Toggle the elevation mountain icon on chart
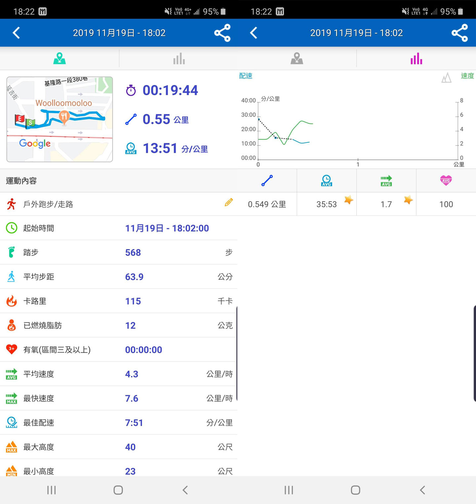This screenshot has height=504, width=476. (447, 78)
